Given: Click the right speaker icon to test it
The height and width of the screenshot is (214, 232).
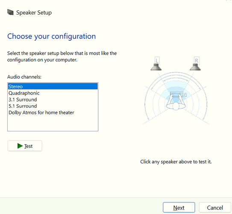Looking at the screenshot, I should click(195, 67).
